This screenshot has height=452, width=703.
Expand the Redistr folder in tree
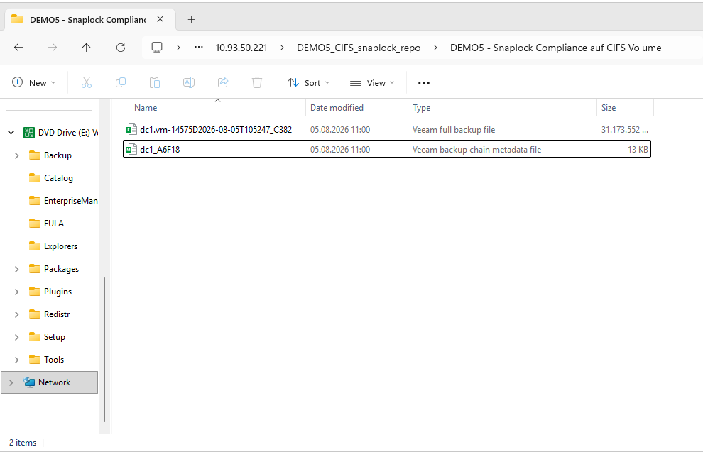point(16,314)
